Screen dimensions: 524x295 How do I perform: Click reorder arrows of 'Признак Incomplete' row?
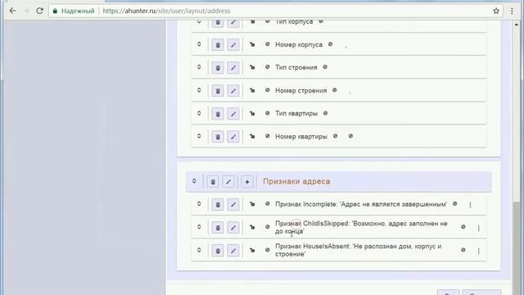pos(199,204)
